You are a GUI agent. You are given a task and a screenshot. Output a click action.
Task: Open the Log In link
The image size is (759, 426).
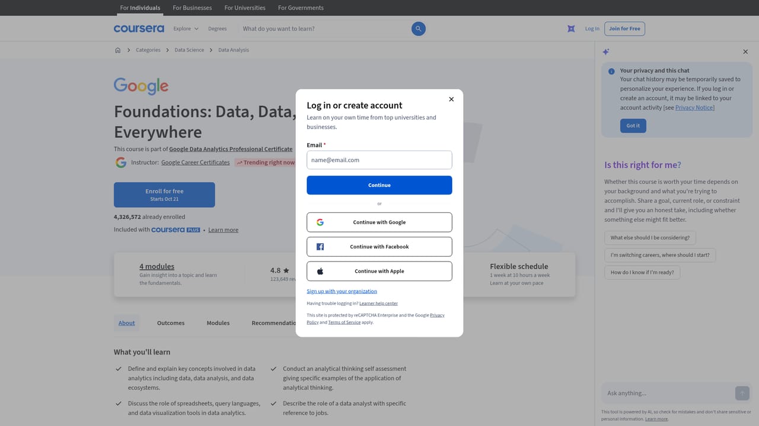592,28
